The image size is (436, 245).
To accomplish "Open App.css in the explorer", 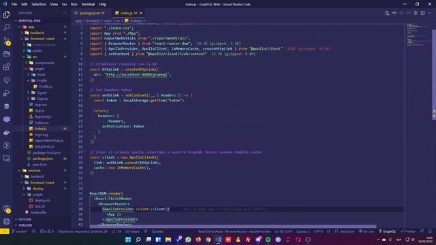I will click(41, 105).
